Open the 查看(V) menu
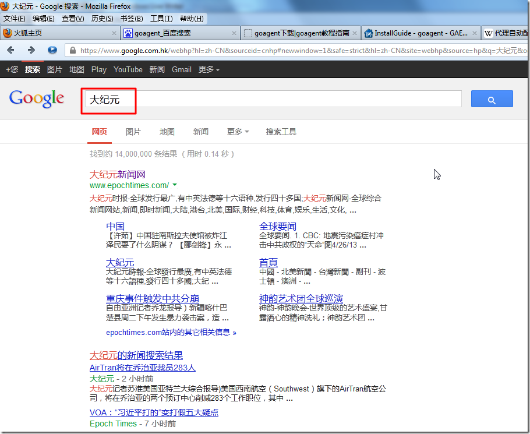530x434 pixels. [x=73, y=19]
